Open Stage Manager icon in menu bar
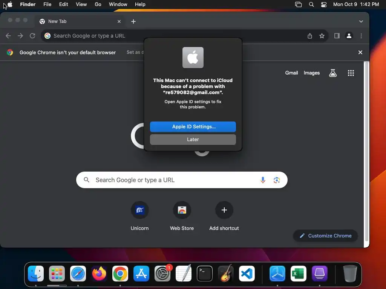Viewport: 386px width, 289px height. click(x=298, y=4)
